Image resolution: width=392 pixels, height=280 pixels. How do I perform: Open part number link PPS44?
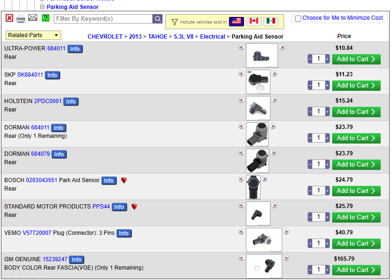click(x=101, y=207)
